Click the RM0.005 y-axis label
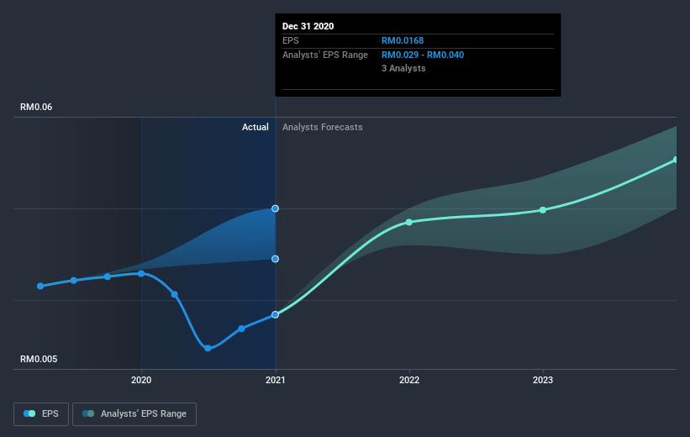690x437 pixels. coord(39,359)
